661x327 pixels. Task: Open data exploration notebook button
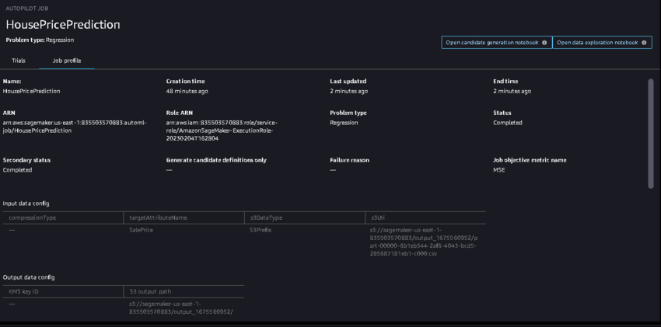[x=602, y=43]
